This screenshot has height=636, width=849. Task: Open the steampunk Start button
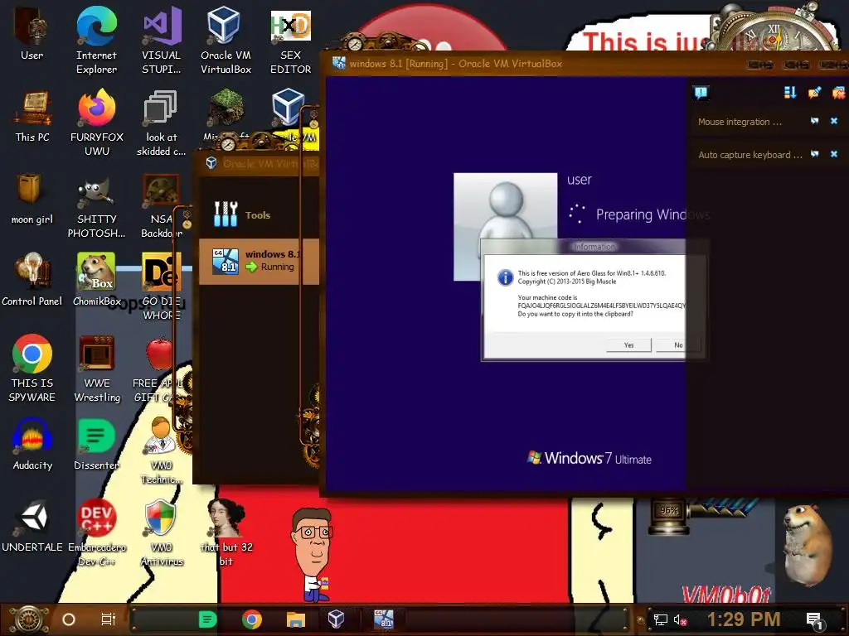tap(29, 619)
